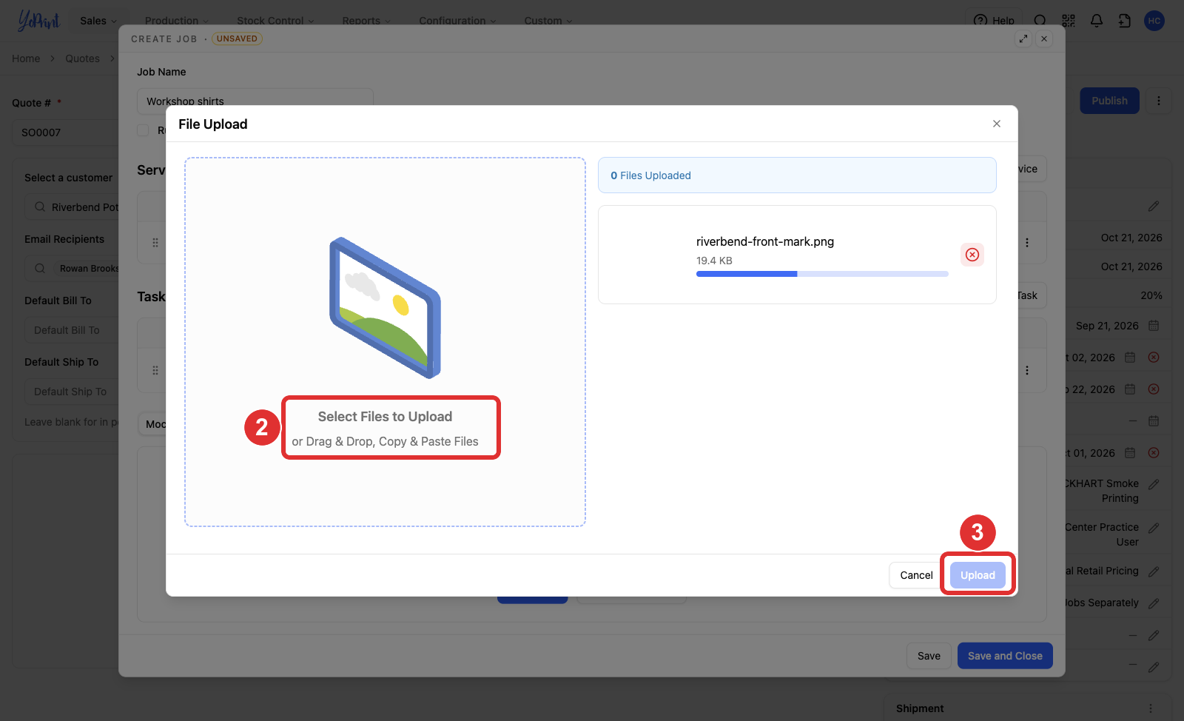Clear the date ending 22, 2026
Viewport: 1184px width, 721px height.
click(x=1154, y=389)
